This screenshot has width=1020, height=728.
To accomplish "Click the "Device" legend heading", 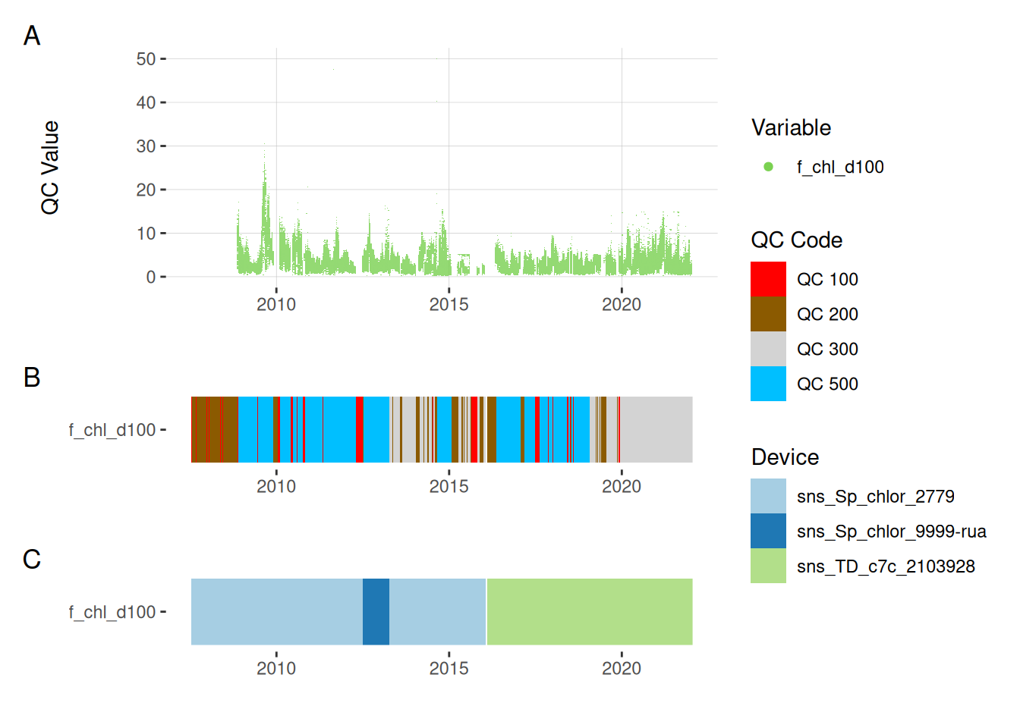I will coord(785,457).
